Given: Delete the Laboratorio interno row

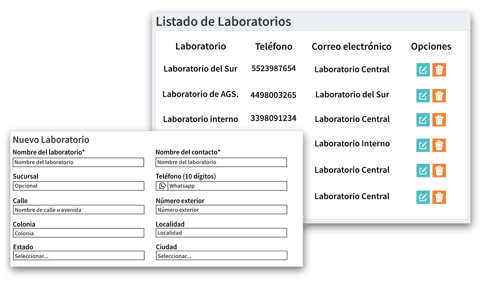Looking at the screenshot, I should [x=439, y=120].
